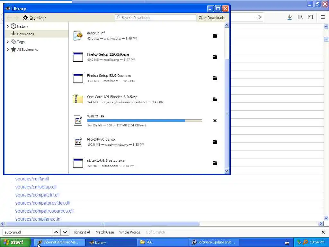Open the sources/compatresources.dll link

coord(44,211)
